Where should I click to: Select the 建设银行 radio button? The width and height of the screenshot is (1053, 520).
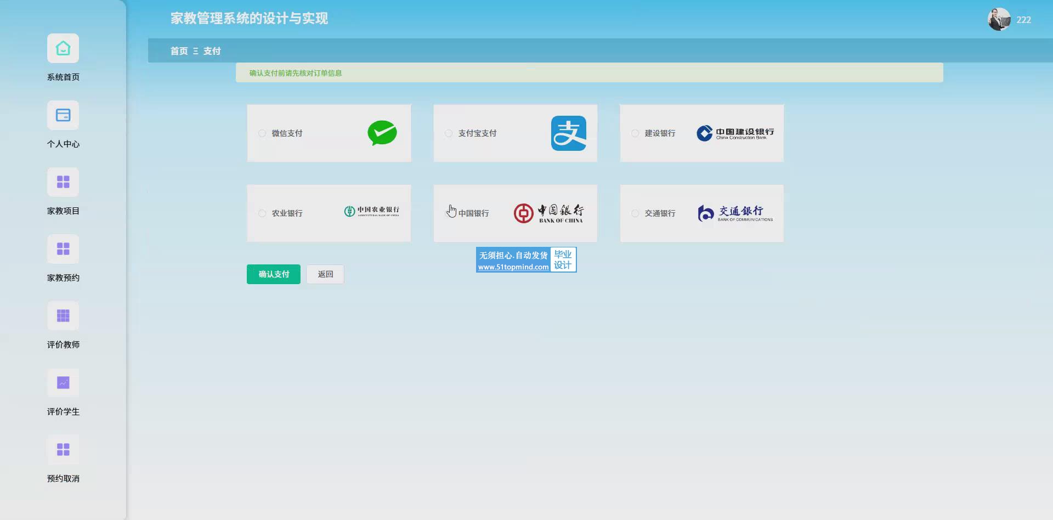click(x=635, y=133)
